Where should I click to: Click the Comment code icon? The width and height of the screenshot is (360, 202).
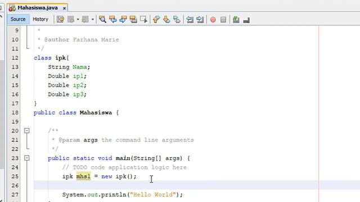pyautogui.click(x=236, y=20)
